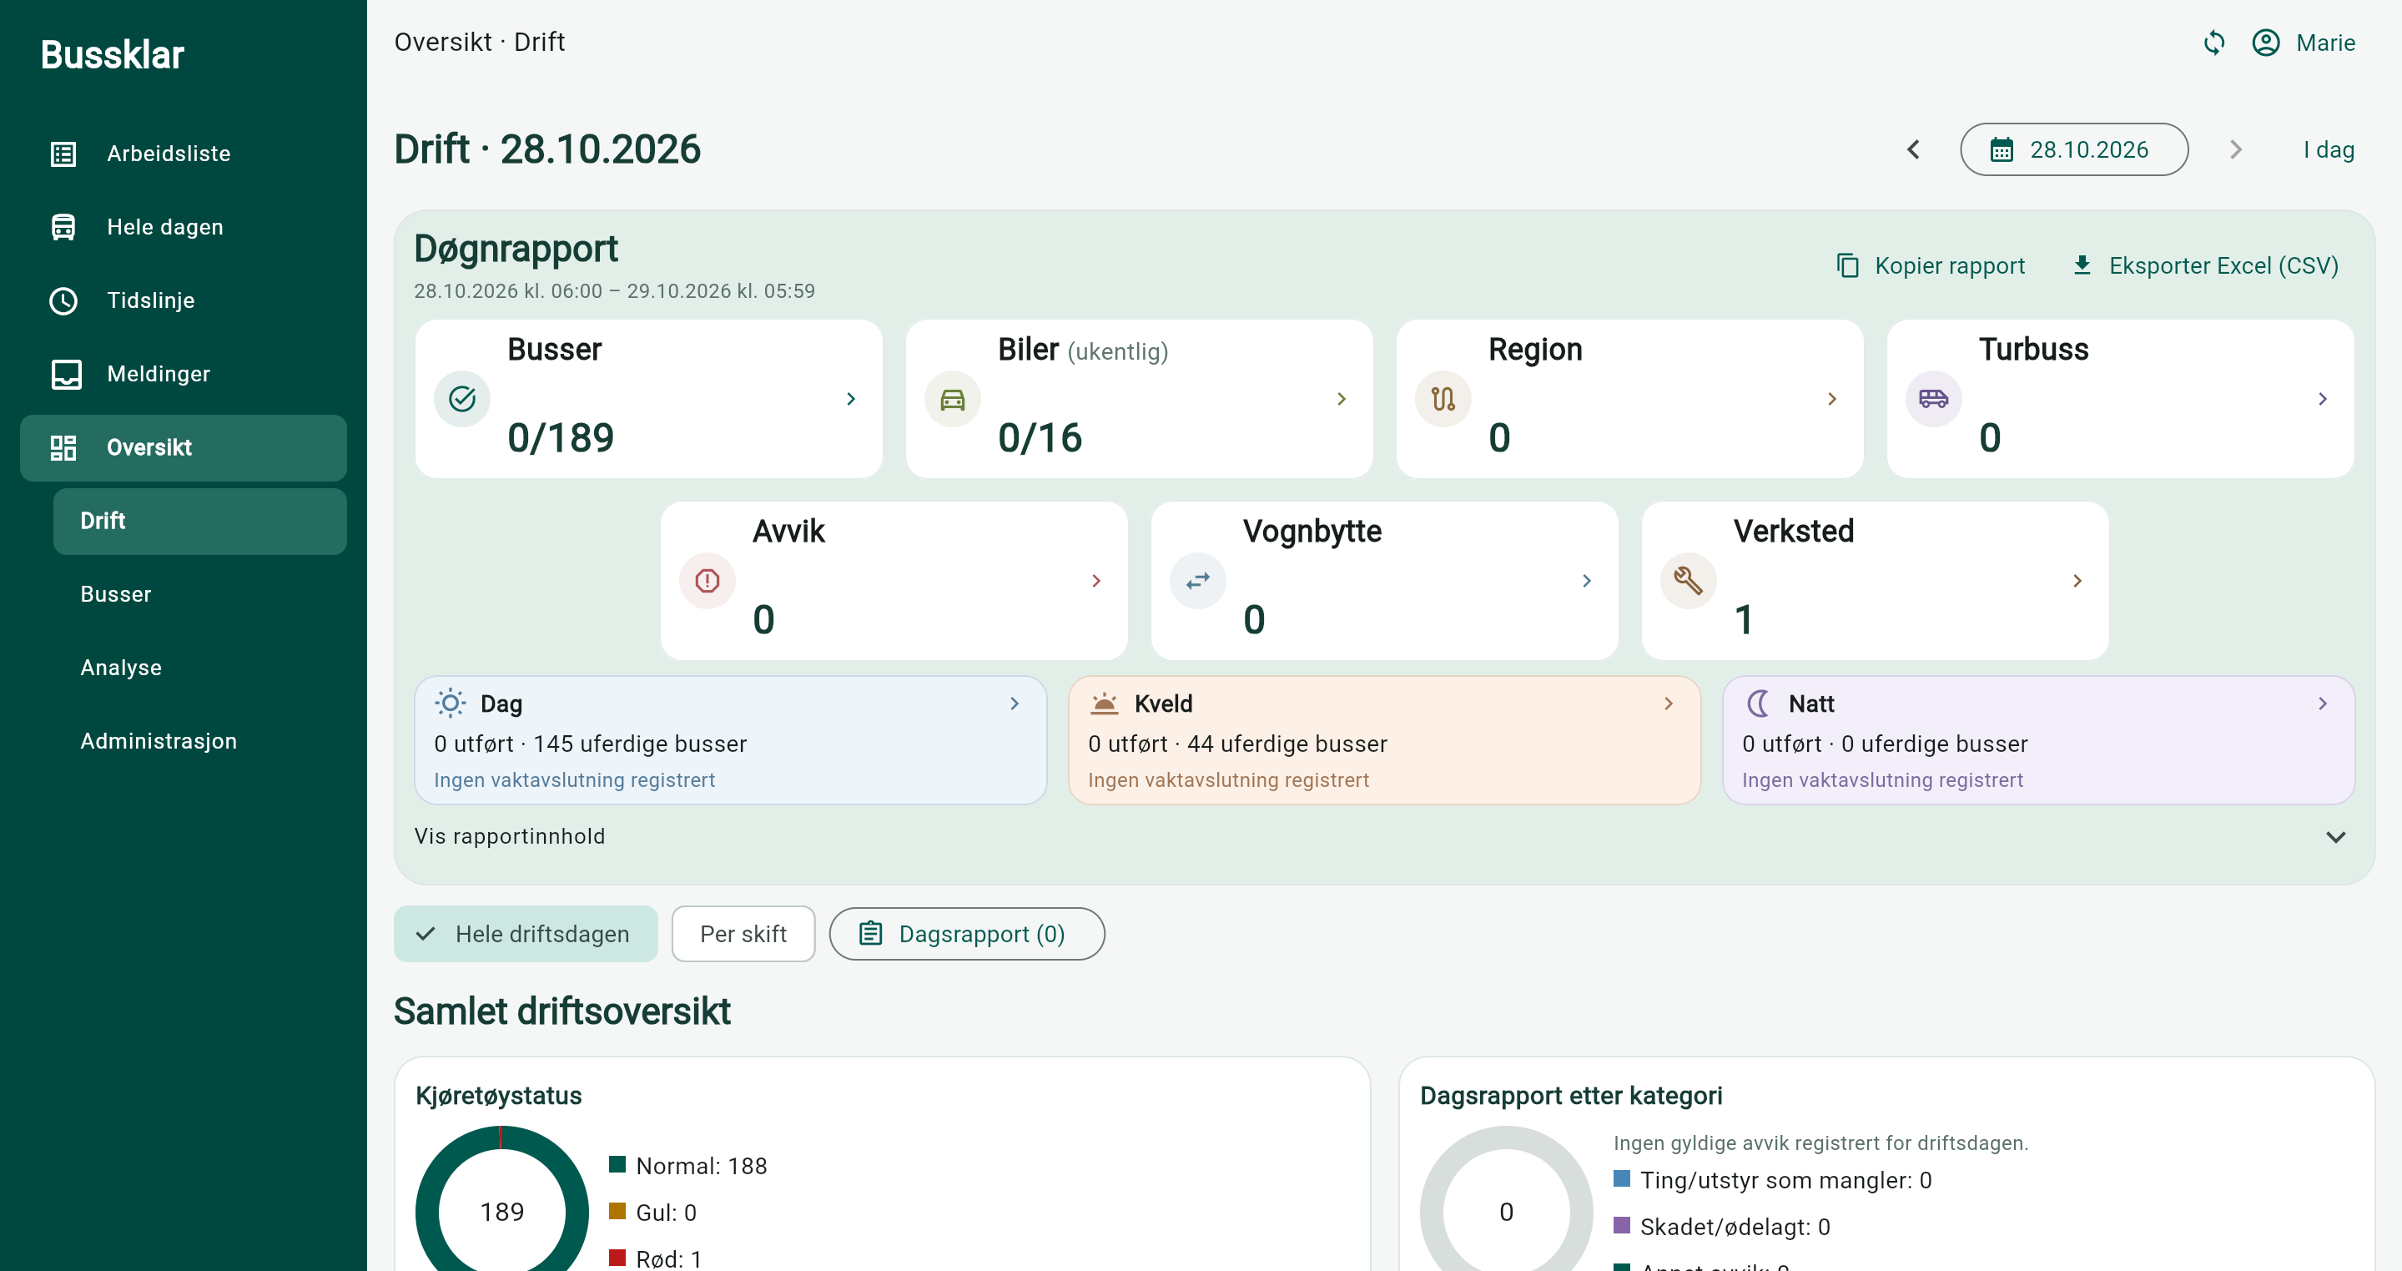Go to previous day arrow
This screenshot has height=1271, width=2402.
click(x=1913, y=149)
